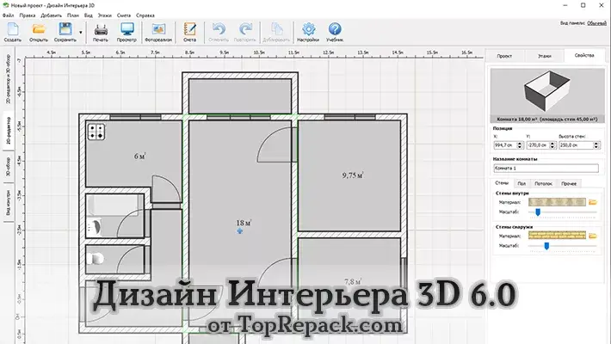Screen dimensions: 611x344
Task: Open the Добавить menu
Action: point(52,15)
